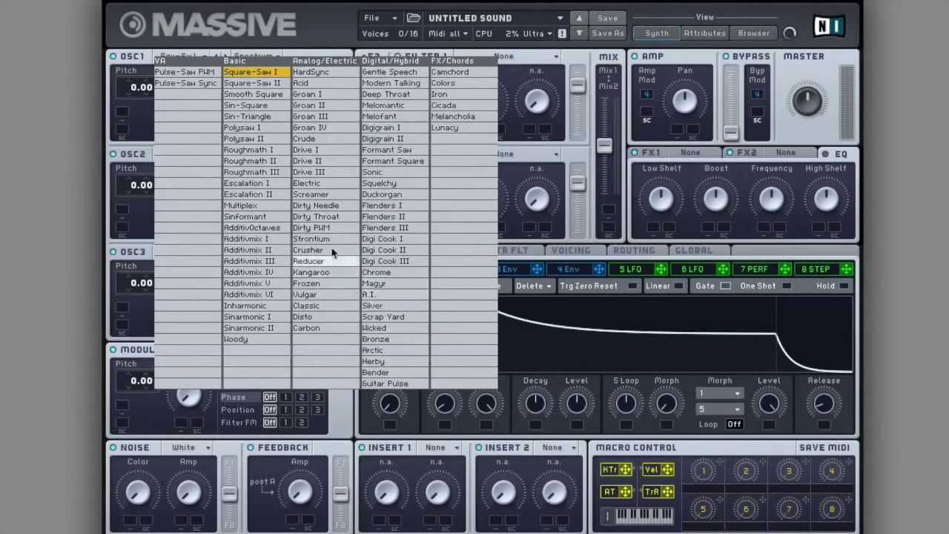Click the Loop Off button

click(734, 424)
